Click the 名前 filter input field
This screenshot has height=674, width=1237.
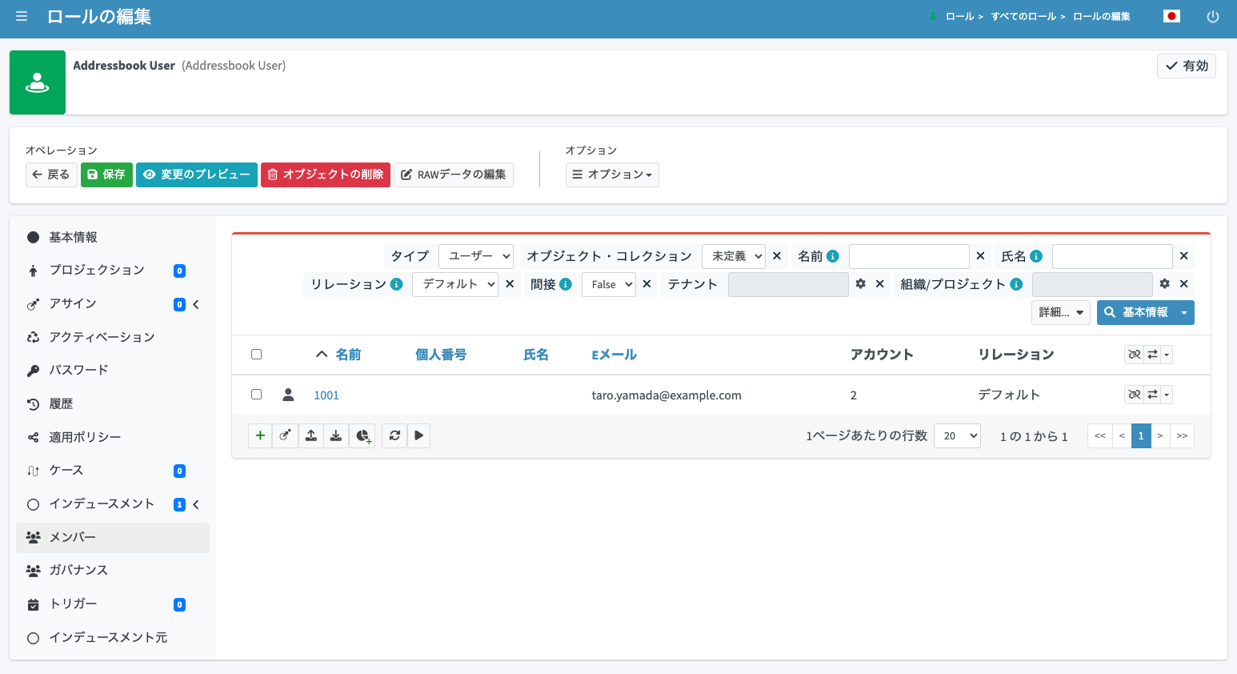(909, 256)
